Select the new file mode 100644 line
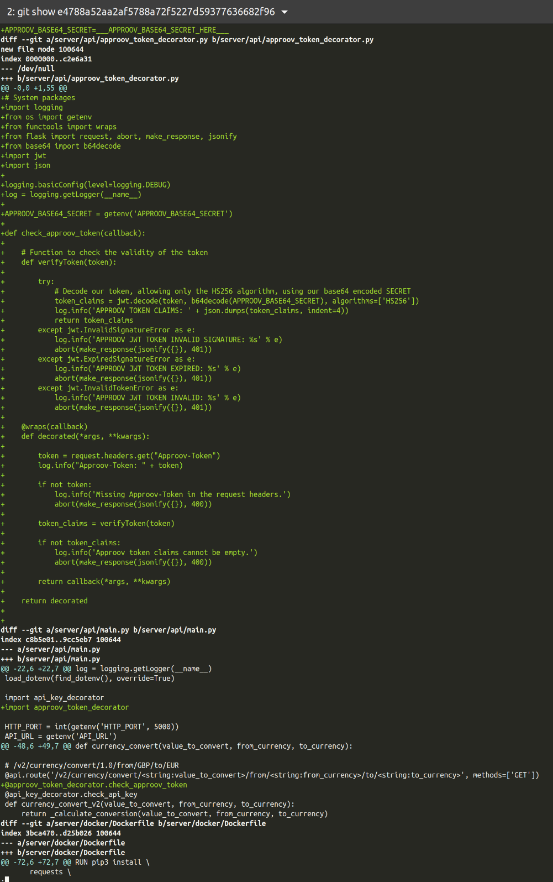 (42, 49)
